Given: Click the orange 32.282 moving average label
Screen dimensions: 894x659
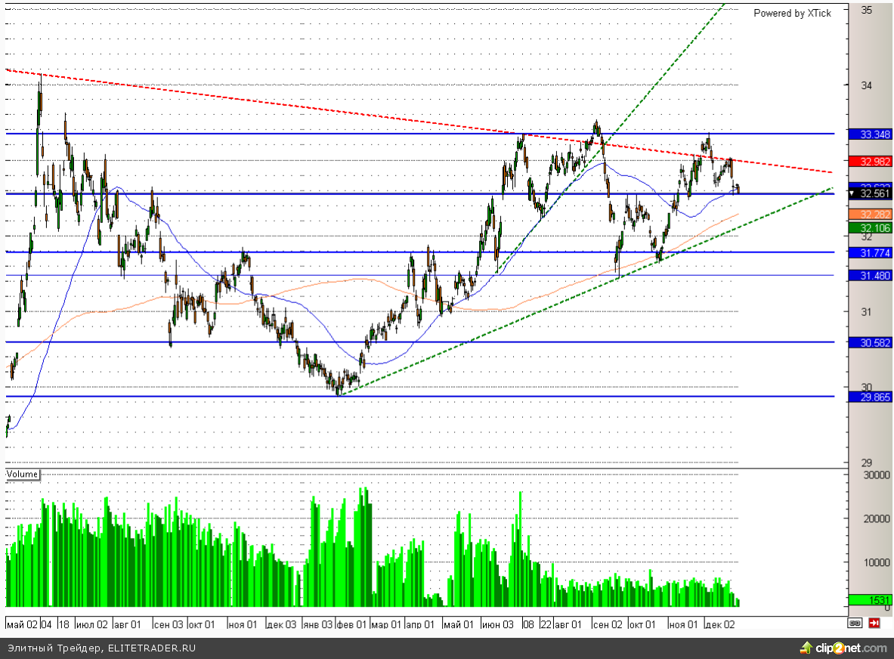Looking at the screenshot, I should pos(870,215).
